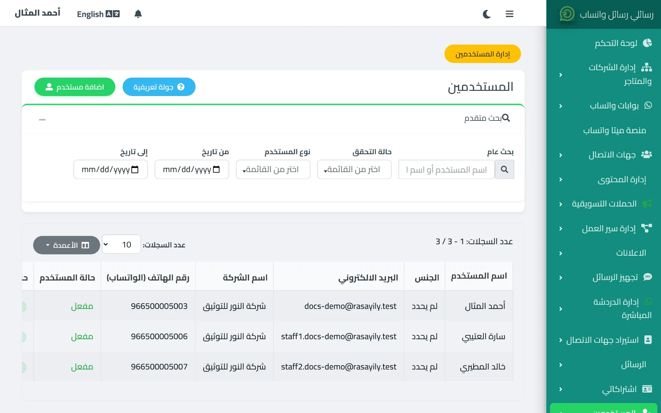The image size is (661, 413).
Task: Collapse the بحث متقدم panel
Action: 42,119
